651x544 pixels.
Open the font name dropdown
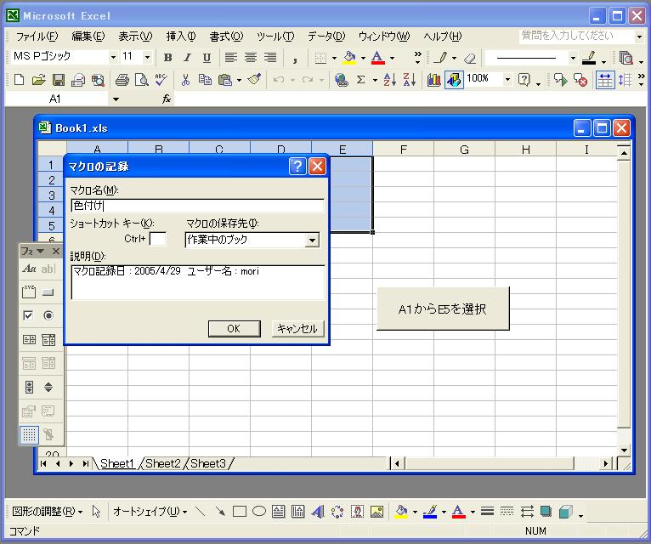click(x=113, y=57)
